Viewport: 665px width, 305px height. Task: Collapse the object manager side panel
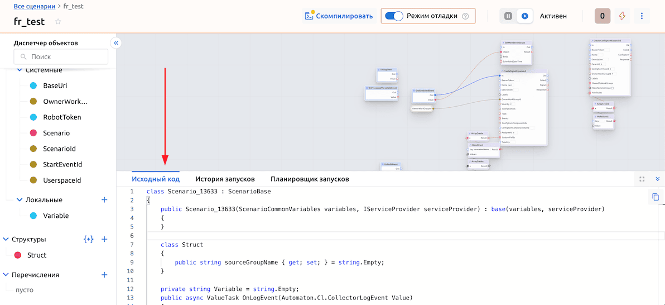click(x=116, y=43)
